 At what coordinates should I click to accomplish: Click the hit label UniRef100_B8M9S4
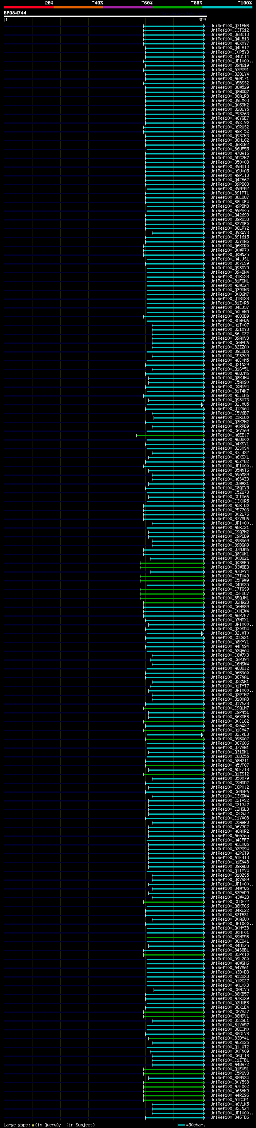(x=230, y=1078)
